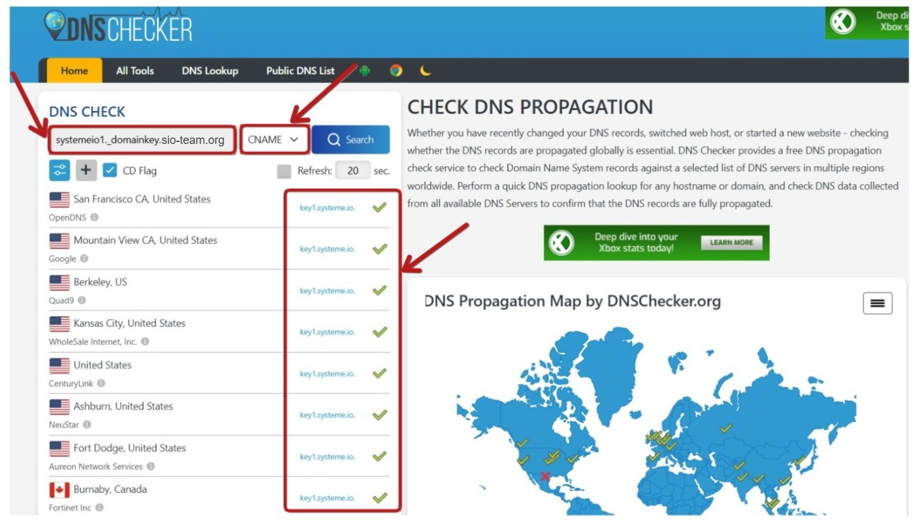
Task: Click United States CenturyLink key1.systeme.io result
Action: tap(327, 374)
